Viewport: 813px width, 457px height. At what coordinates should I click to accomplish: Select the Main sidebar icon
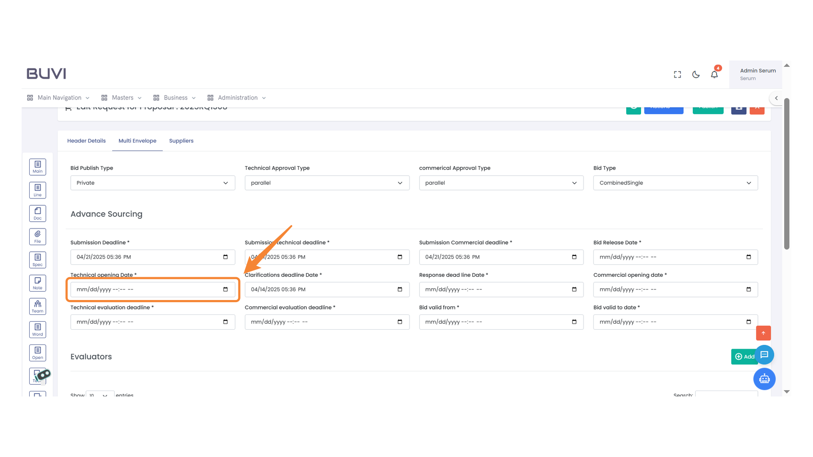point(37,167)
